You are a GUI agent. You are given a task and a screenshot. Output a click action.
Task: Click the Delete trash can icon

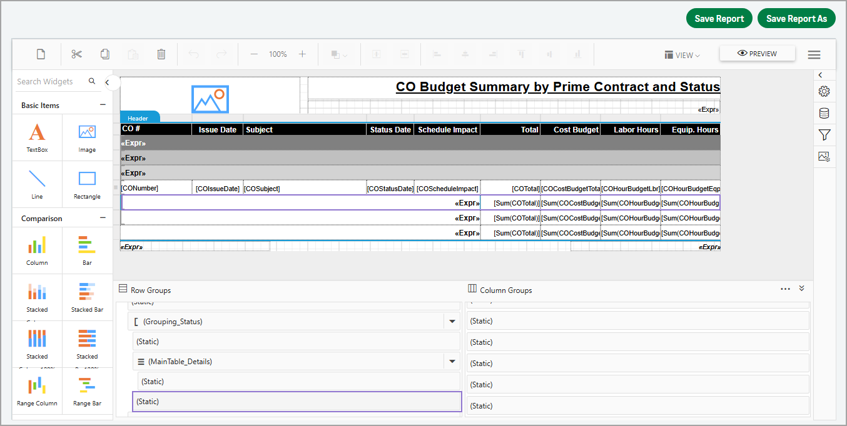161,54
